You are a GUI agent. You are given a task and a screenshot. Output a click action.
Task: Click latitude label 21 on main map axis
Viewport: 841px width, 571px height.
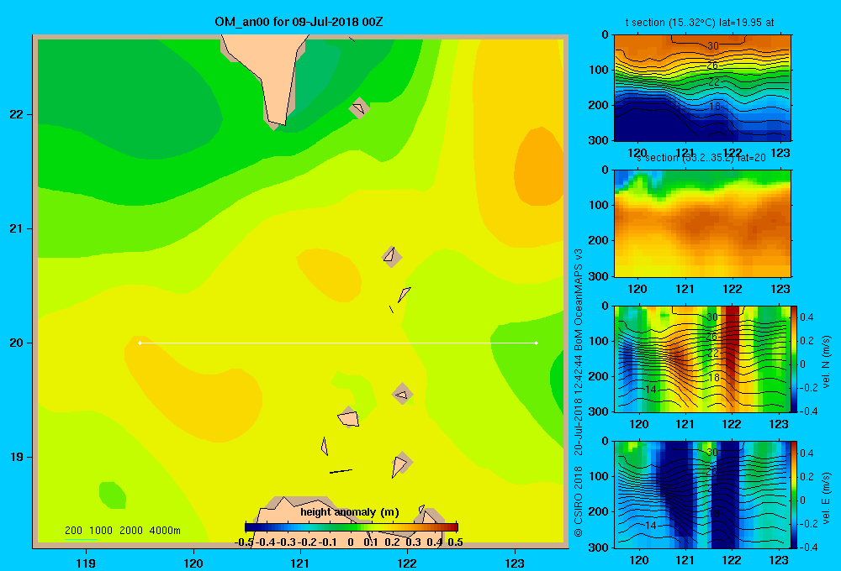tap(17, 228)
